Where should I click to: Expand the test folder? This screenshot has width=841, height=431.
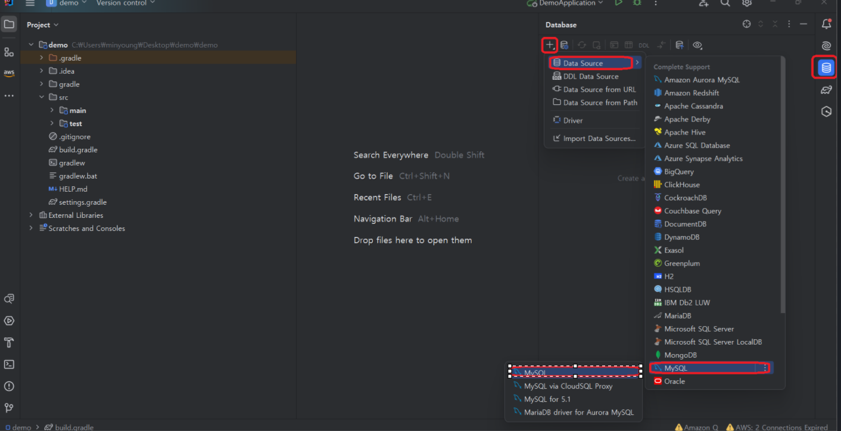52,124
